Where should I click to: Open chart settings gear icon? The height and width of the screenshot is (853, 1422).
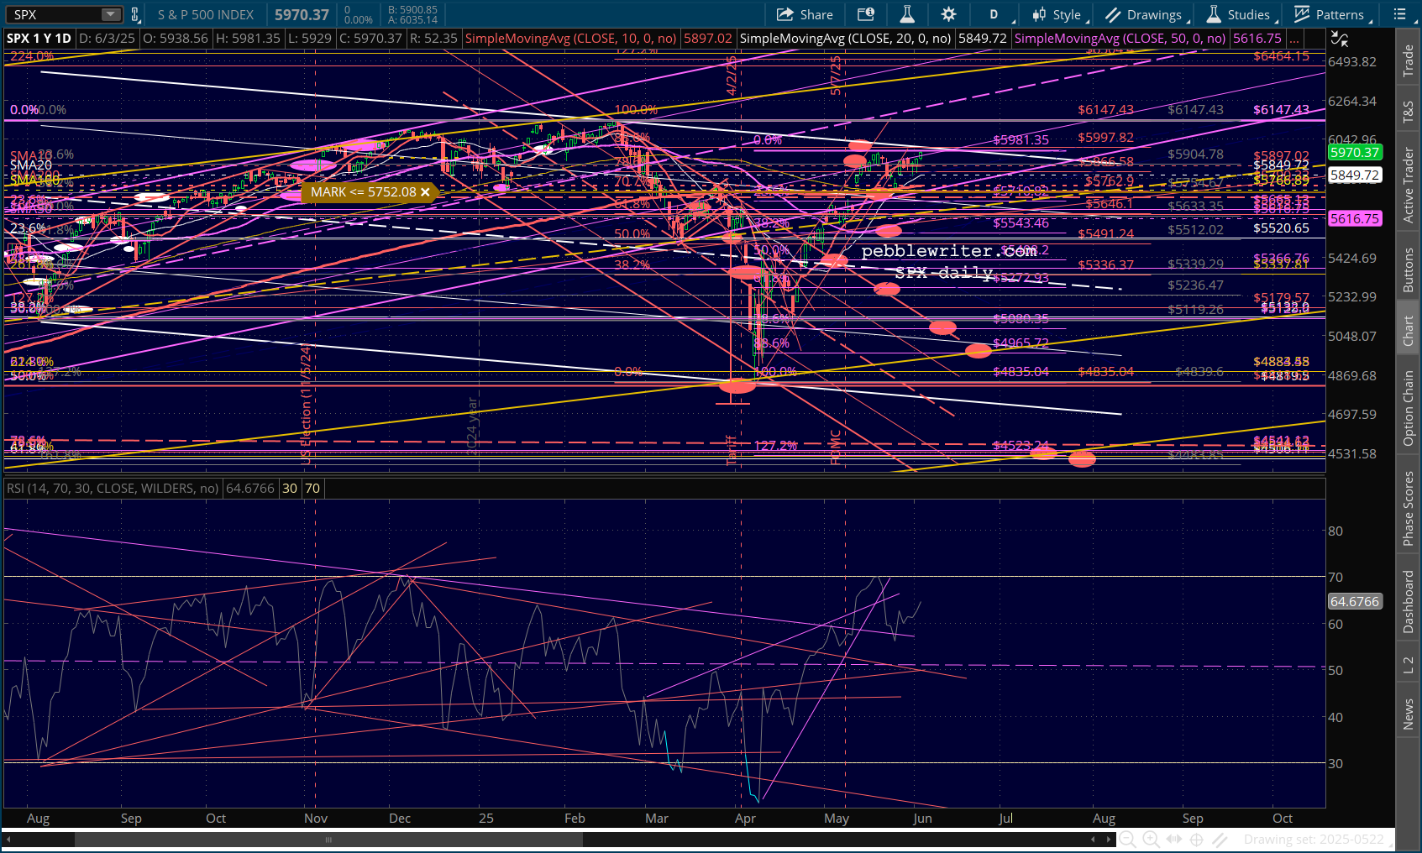948,14
